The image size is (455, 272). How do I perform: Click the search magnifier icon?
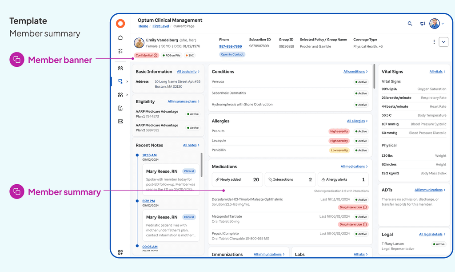tap(410, 24)
